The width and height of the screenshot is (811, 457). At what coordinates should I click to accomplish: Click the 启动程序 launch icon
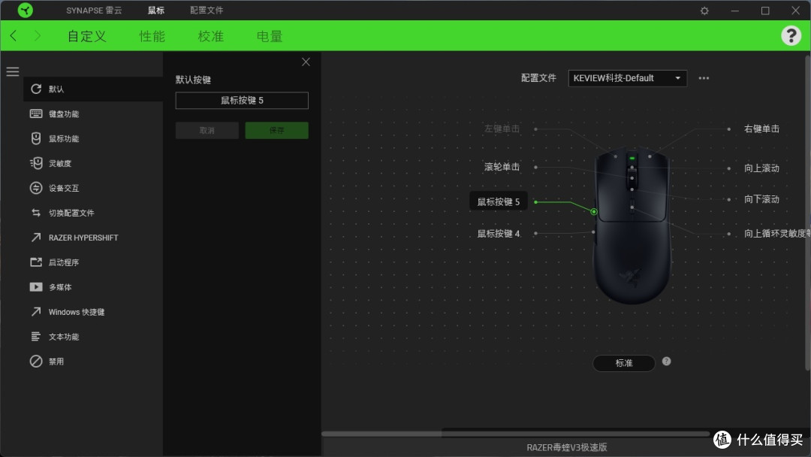tap(36, 262)
